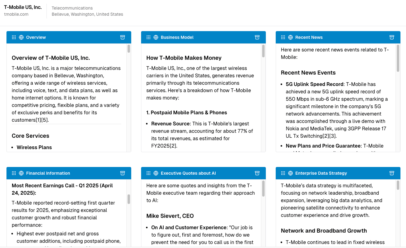Click the Telecommunications industry label
This screenshot has height=248, width=406.
pos(72,8)
